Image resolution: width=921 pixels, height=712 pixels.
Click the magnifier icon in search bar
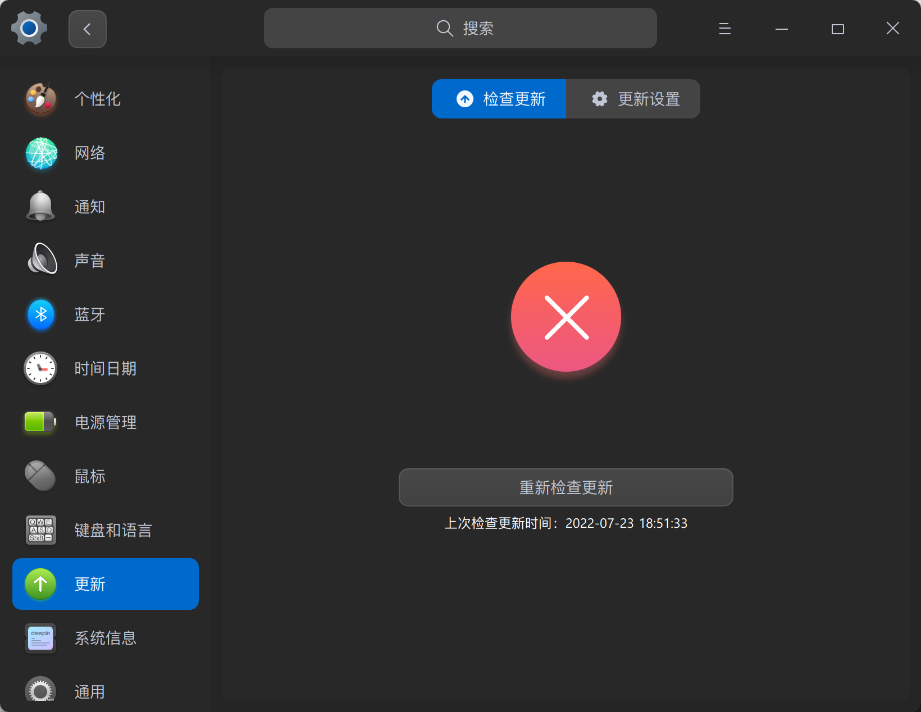[x=445, y=28]
